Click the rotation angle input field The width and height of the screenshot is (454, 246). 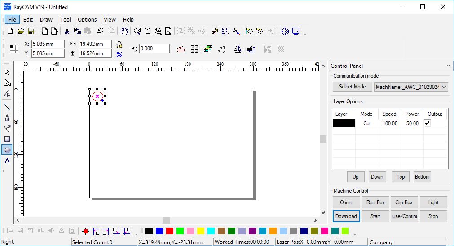pos(154,49)
